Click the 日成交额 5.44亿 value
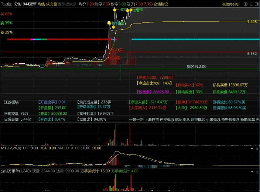This screenshot has height=192, width=260. coord(18,119)
